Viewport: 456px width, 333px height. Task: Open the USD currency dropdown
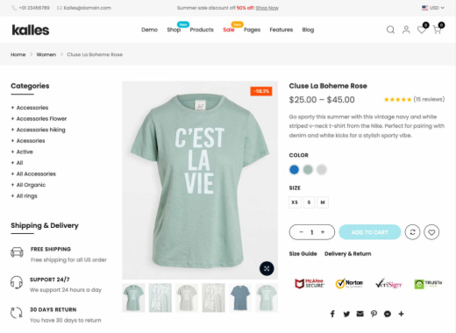tap(433, 8)
